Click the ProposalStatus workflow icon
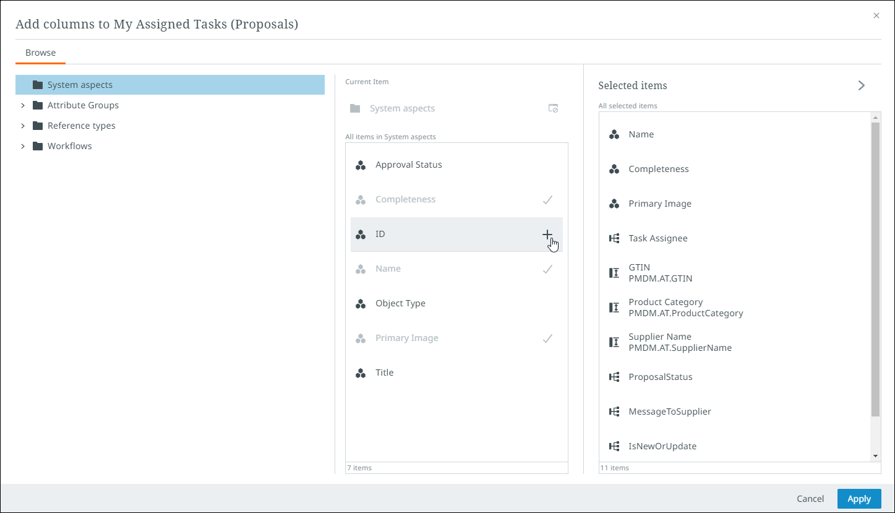 click(x=614, y=377)
